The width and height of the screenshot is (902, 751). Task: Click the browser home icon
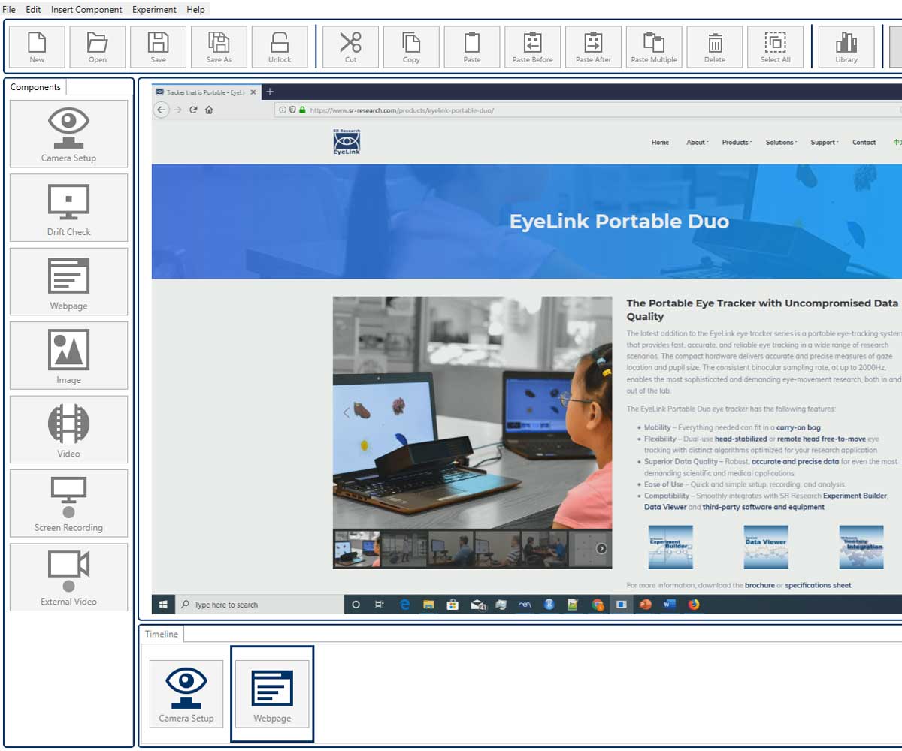point(208,110)
